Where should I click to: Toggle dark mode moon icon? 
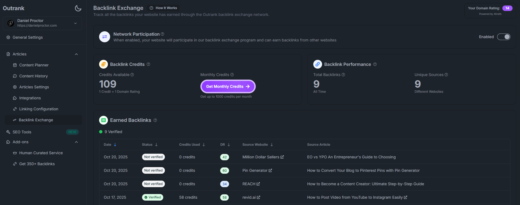(x=78, y=8)
